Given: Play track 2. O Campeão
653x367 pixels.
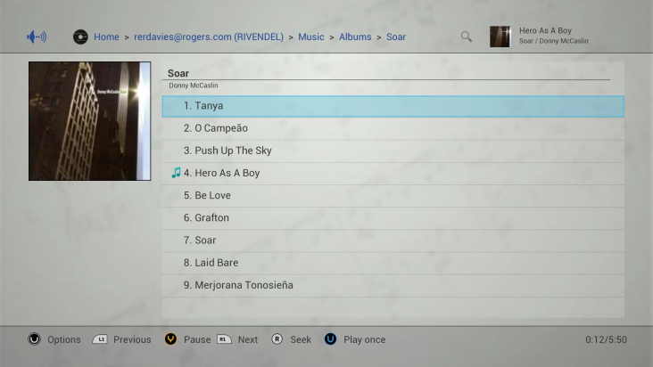Looking at the screenshot, I should tap(393, 128).
